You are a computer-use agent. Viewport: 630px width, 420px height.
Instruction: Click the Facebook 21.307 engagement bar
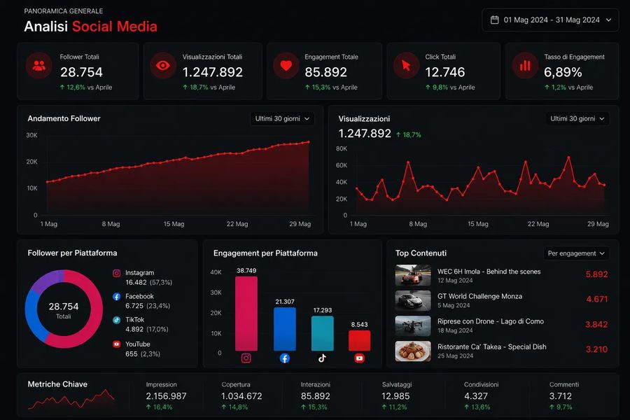(x=284, y=329)
